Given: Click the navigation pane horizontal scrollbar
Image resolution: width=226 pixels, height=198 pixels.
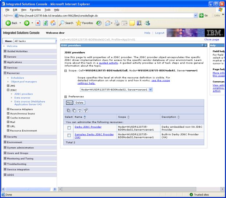Looking at the screenshot, I should (29, 189).
